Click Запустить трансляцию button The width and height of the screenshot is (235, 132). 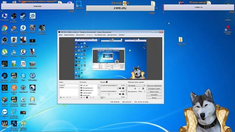[154, 85]
